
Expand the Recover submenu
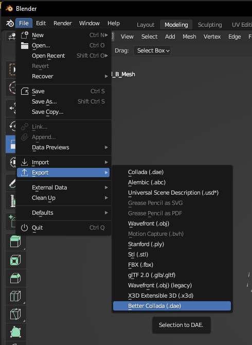[x=63, y=76]
